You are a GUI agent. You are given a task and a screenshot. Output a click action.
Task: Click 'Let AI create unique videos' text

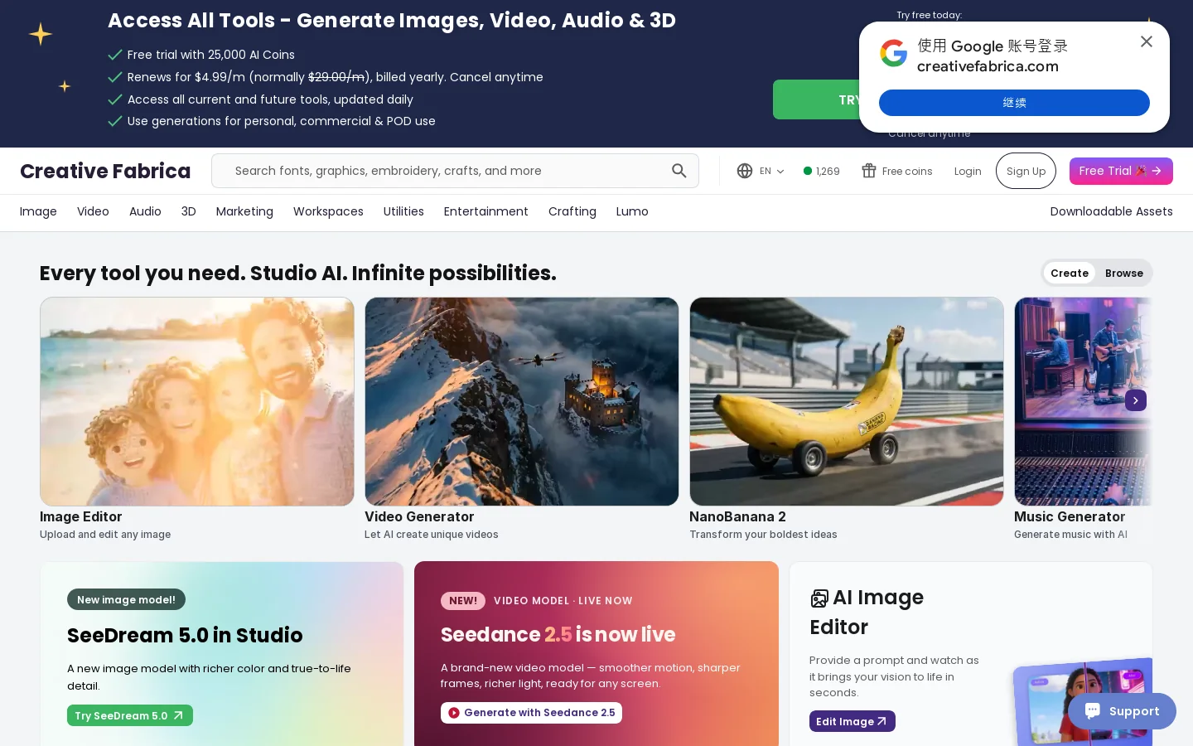[432, 535]
